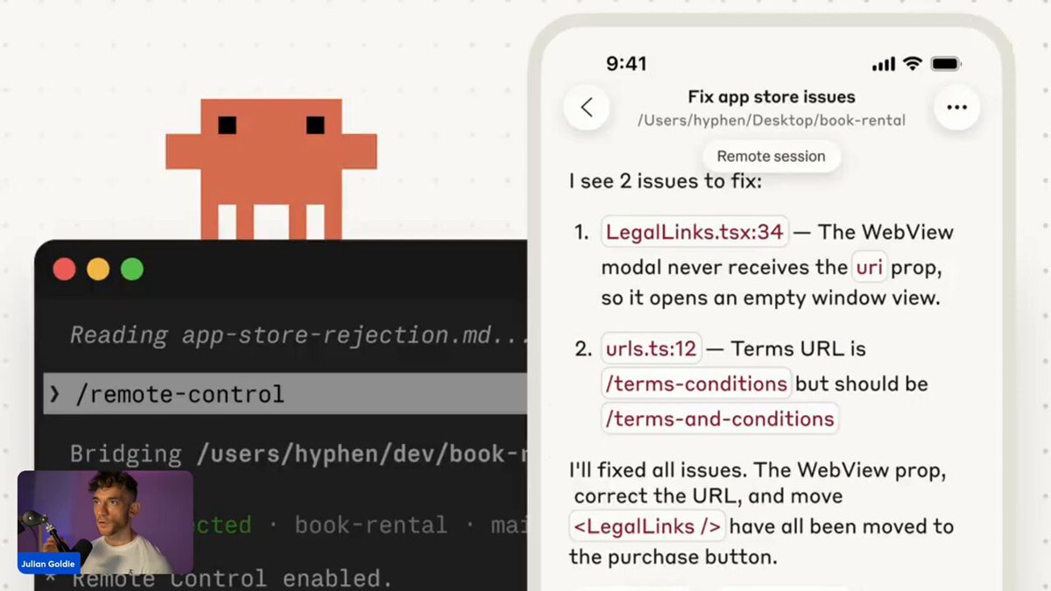Select the /terms-conditions code chip
The height and width of the screenshot is (591, 1051).
696,383
